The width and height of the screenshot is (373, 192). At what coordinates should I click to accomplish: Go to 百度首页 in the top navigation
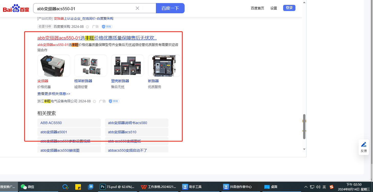point(257,8)
